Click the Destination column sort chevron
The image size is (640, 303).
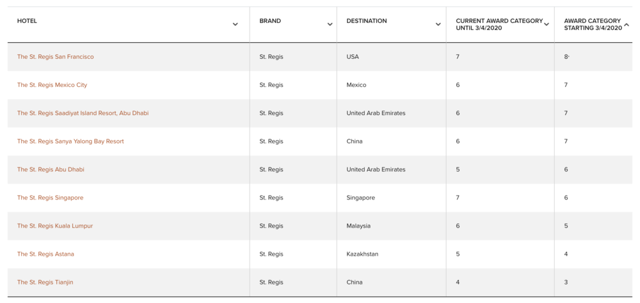pos(438,24)
